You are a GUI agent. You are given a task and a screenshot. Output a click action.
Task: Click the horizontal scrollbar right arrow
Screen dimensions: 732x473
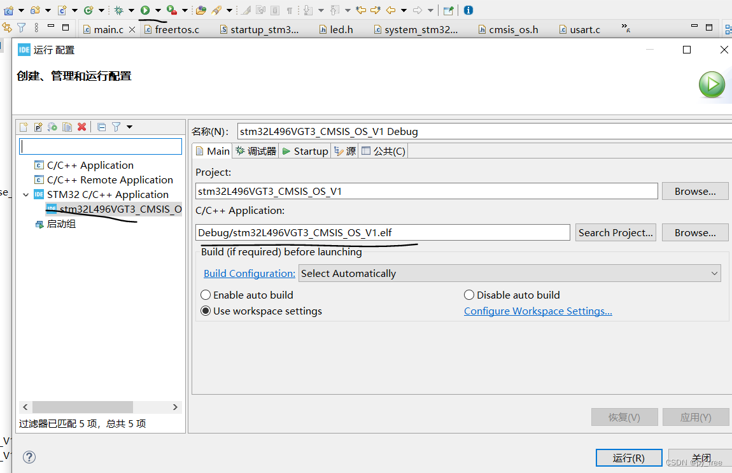(175, 407)
